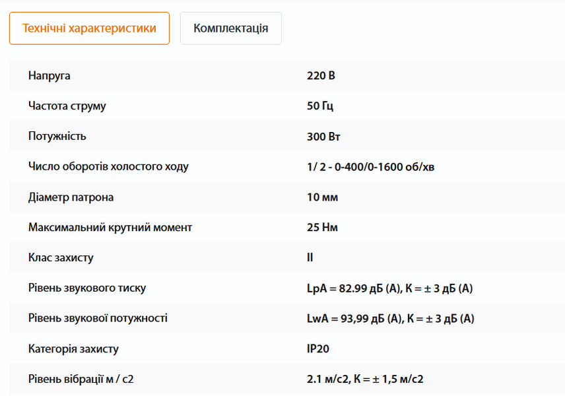565x396 pixels.
Task: Switch to the Комплектація tab
Action: pos(230,28)
